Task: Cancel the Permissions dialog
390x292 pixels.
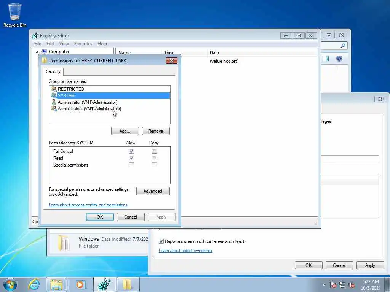Action: pos(131,217)
